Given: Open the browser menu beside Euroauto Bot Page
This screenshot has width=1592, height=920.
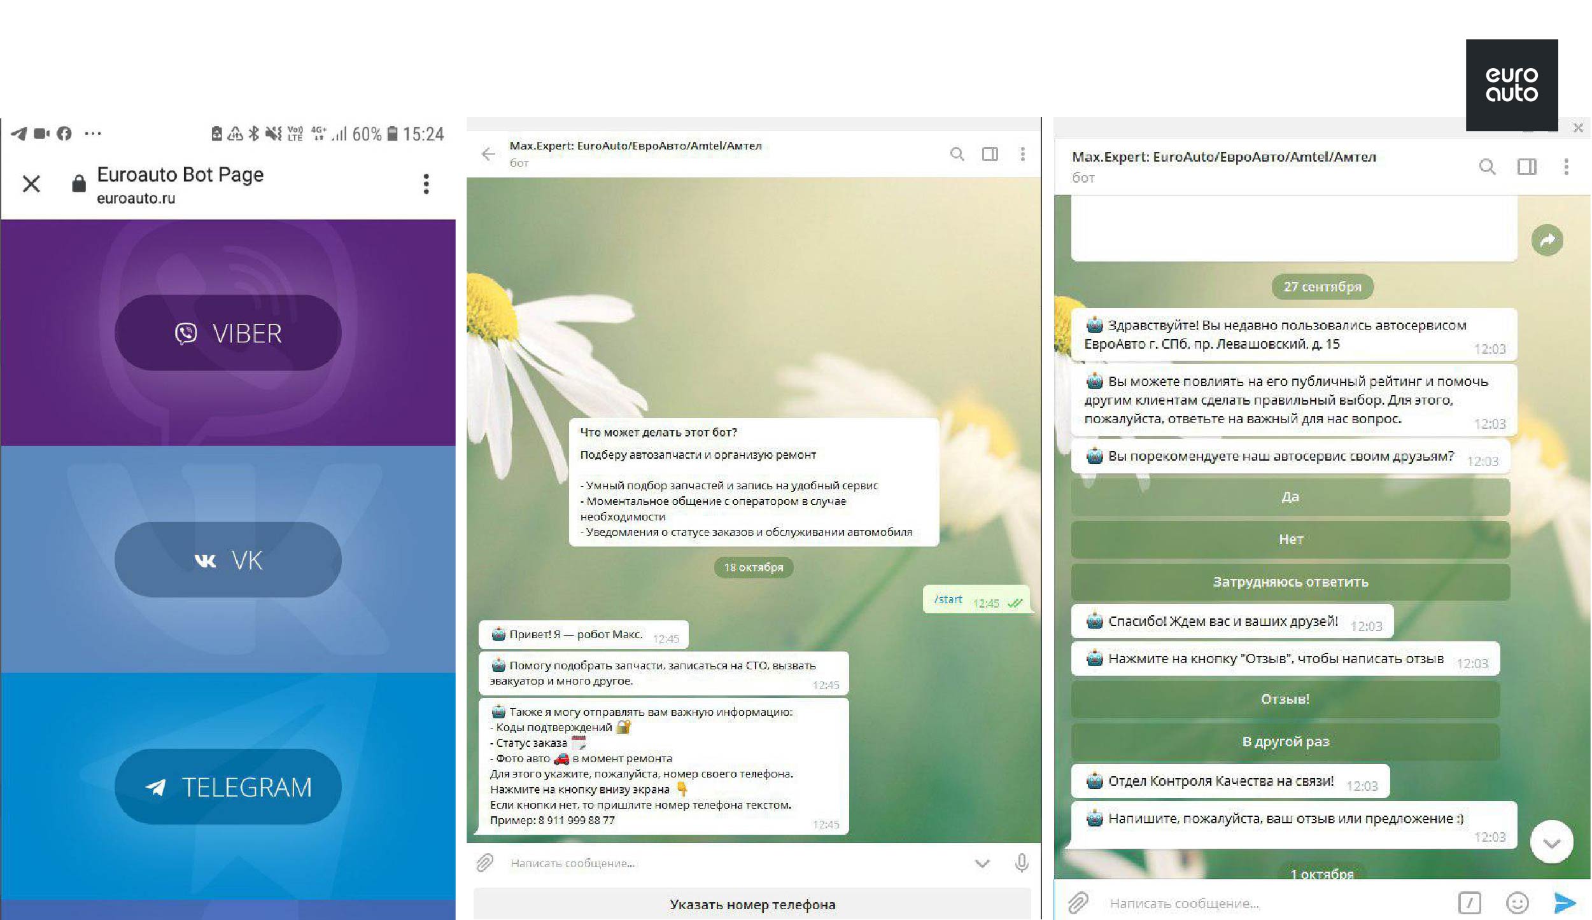Looking at the screenshot, I should click(x=426, y=184).
